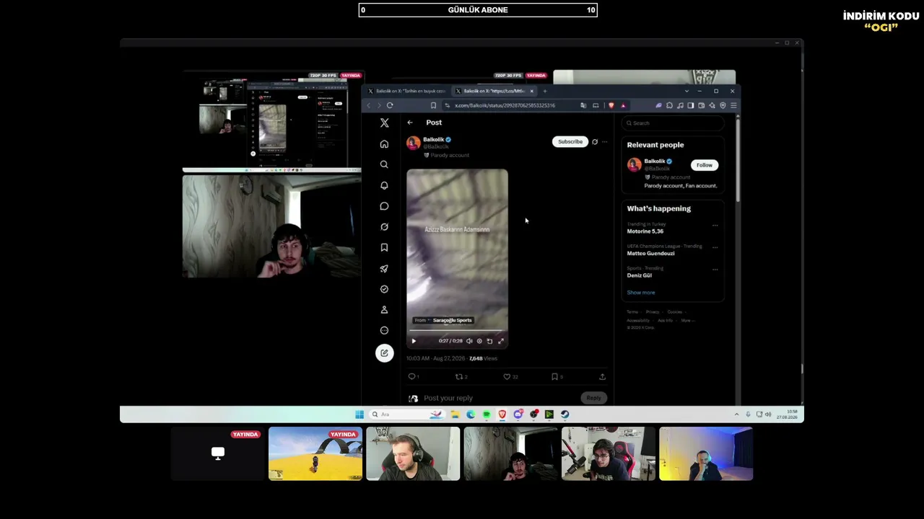Bookmark the post with the bookmark icon

coord(554,376)
